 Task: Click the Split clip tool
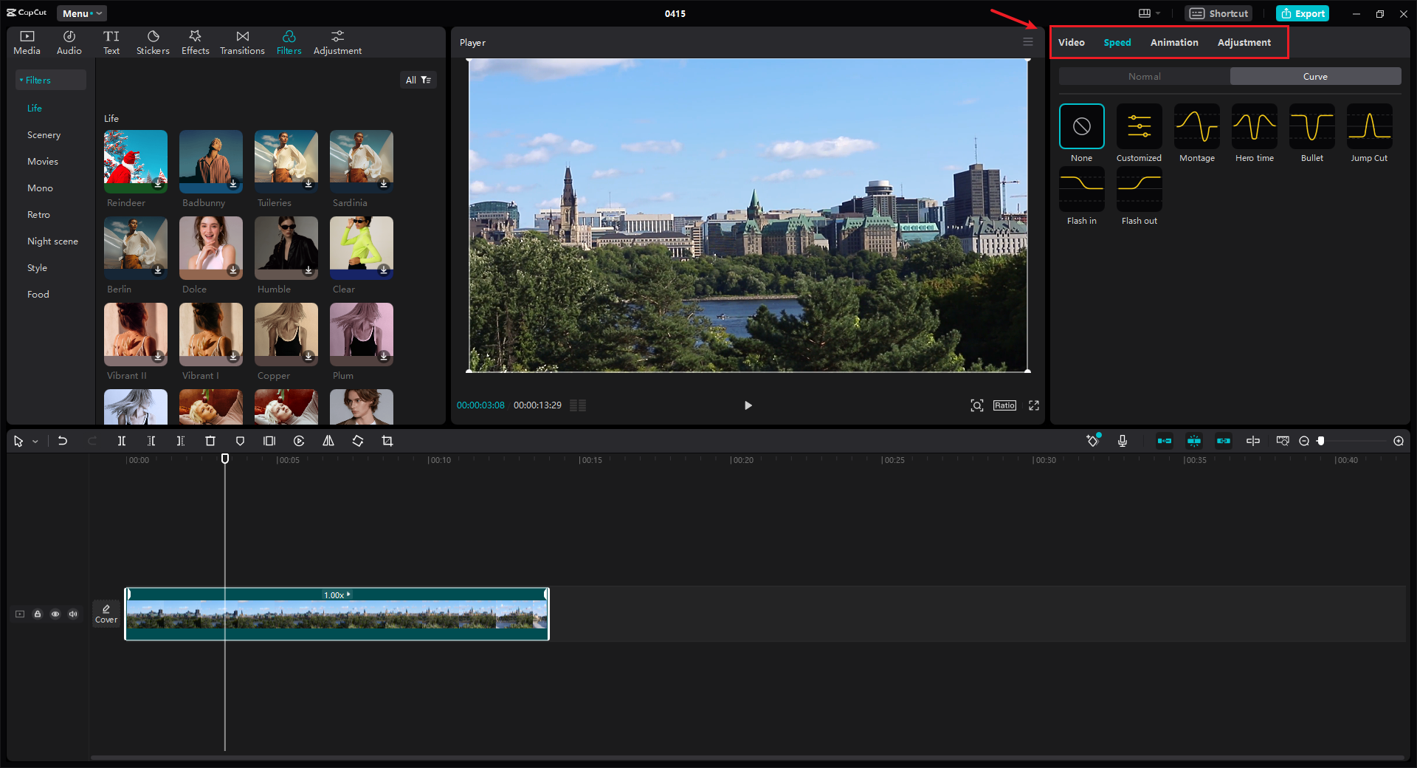click(x=122, y=441)
